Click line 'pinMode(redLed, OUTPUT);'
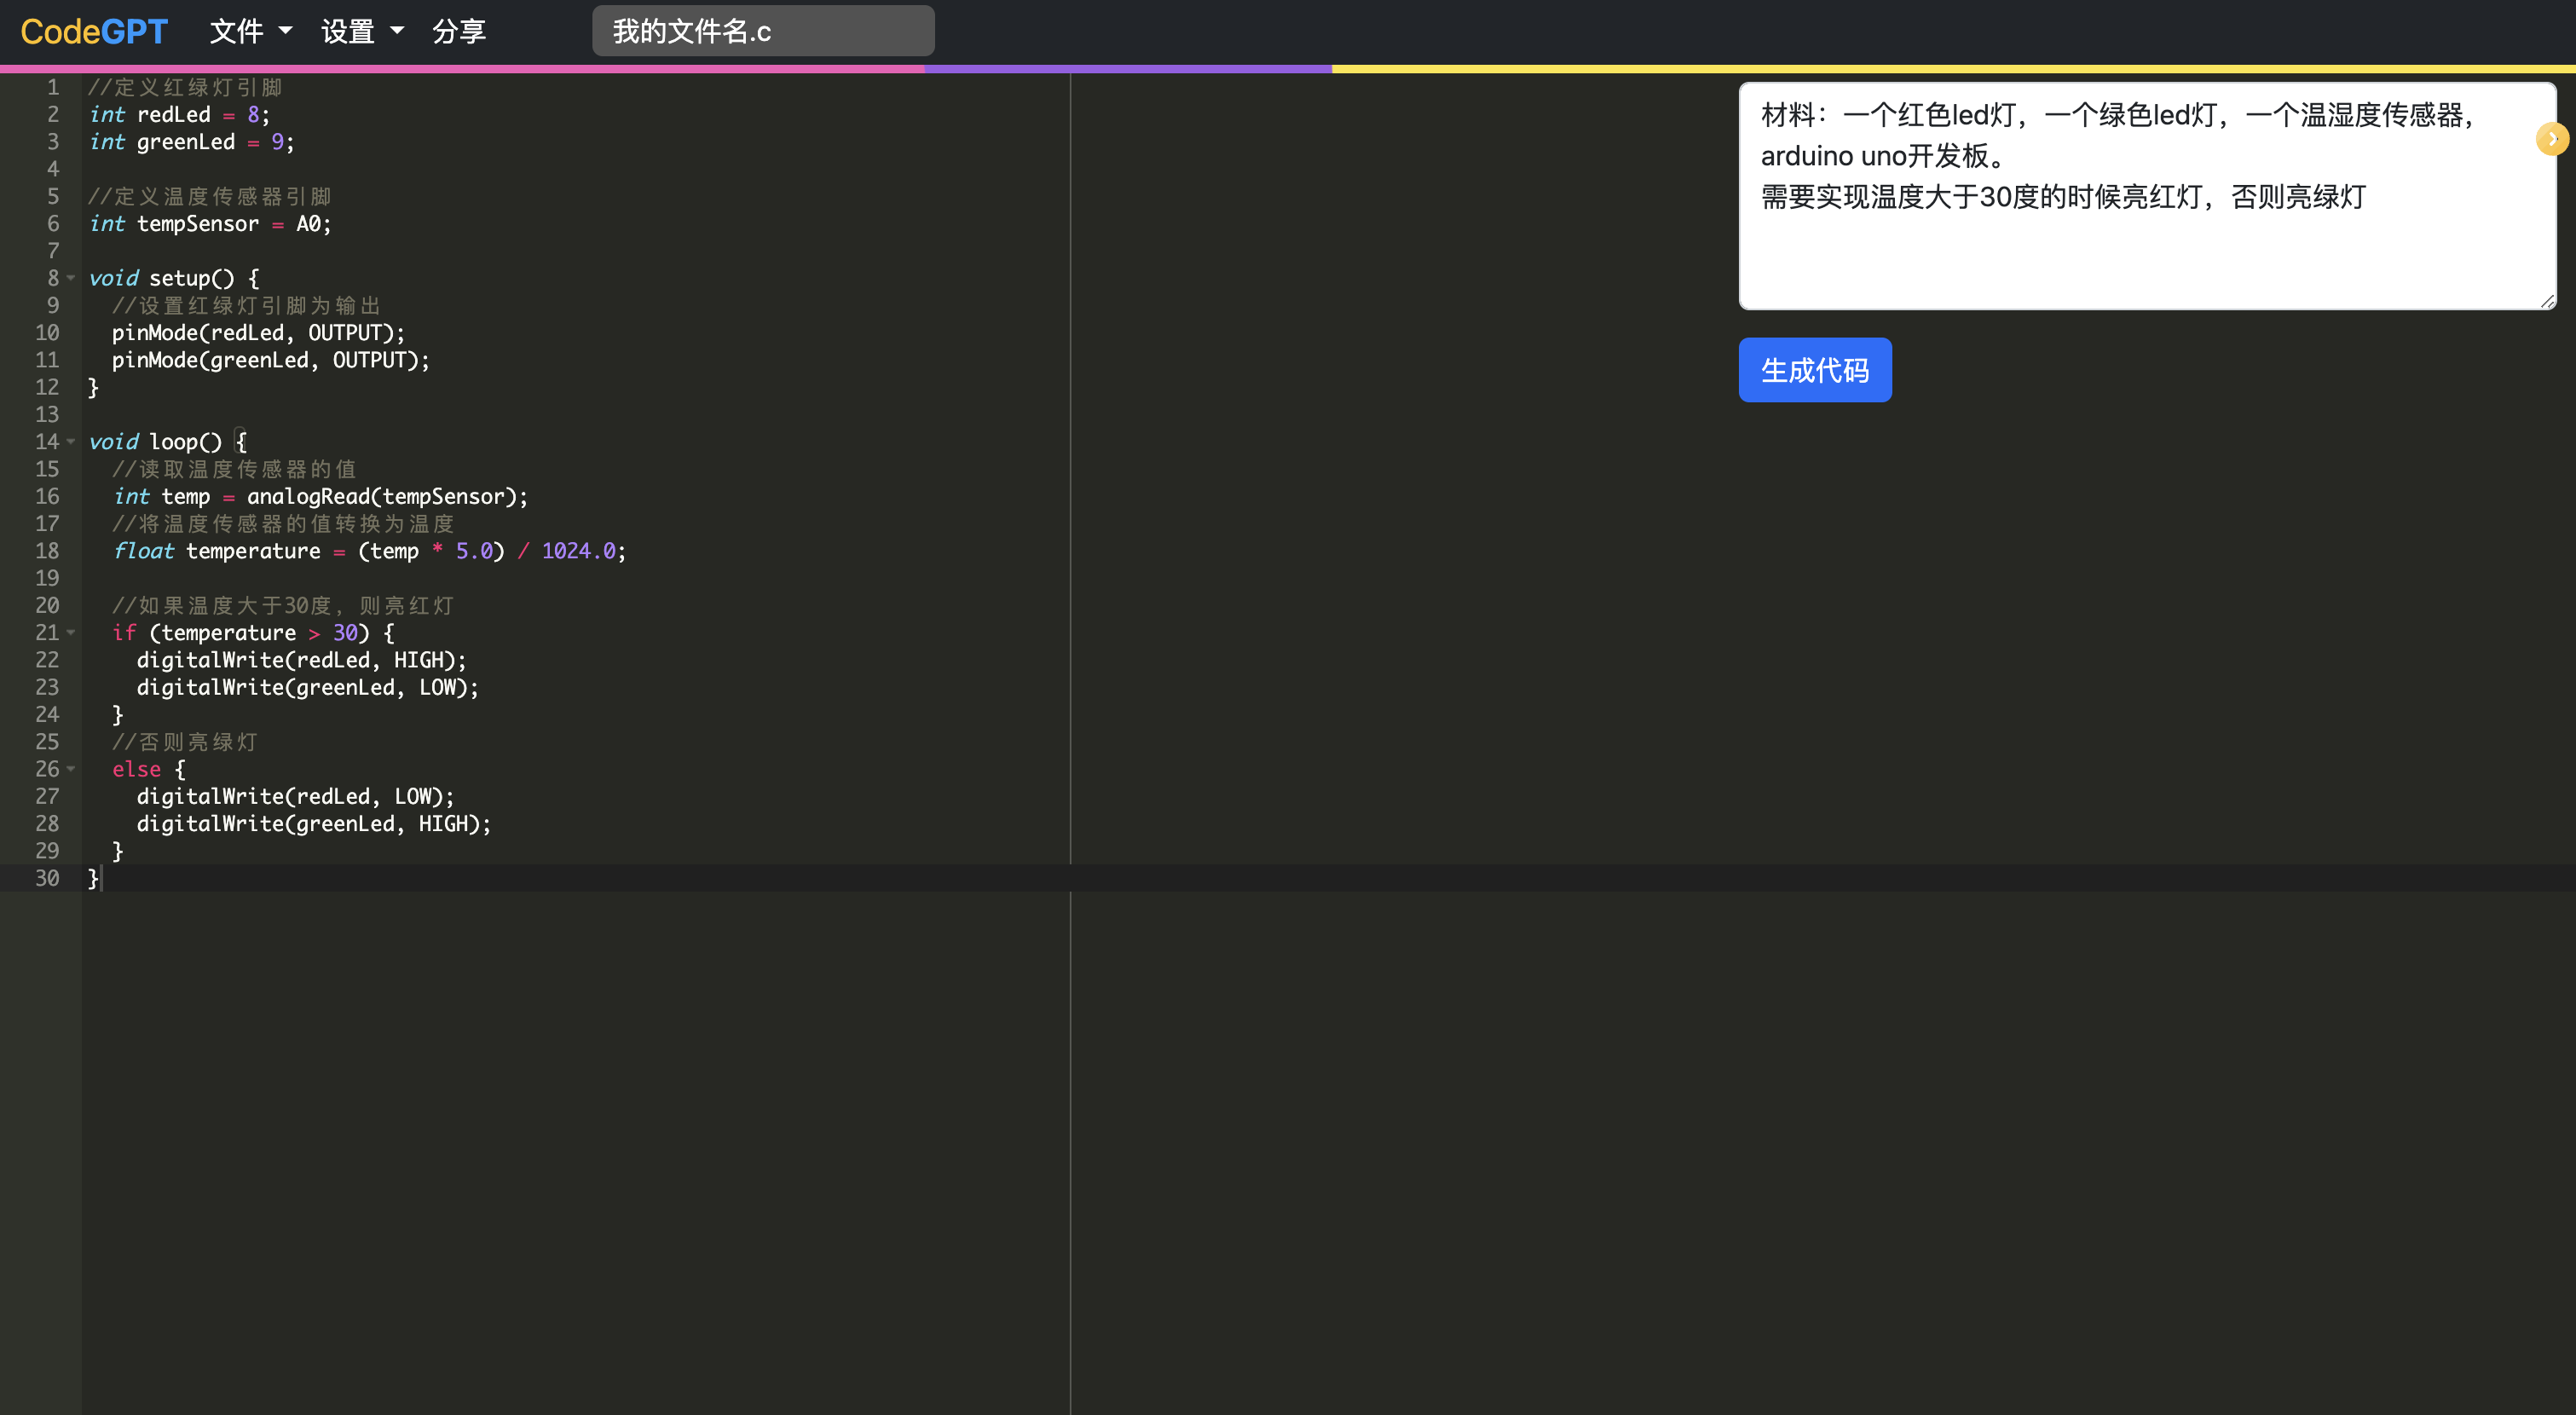The image size is (2576, 1415). pos(259,333)
